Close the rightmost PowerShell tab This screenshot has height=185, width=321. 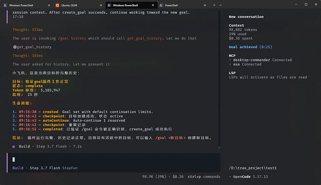tap(205, 5)
